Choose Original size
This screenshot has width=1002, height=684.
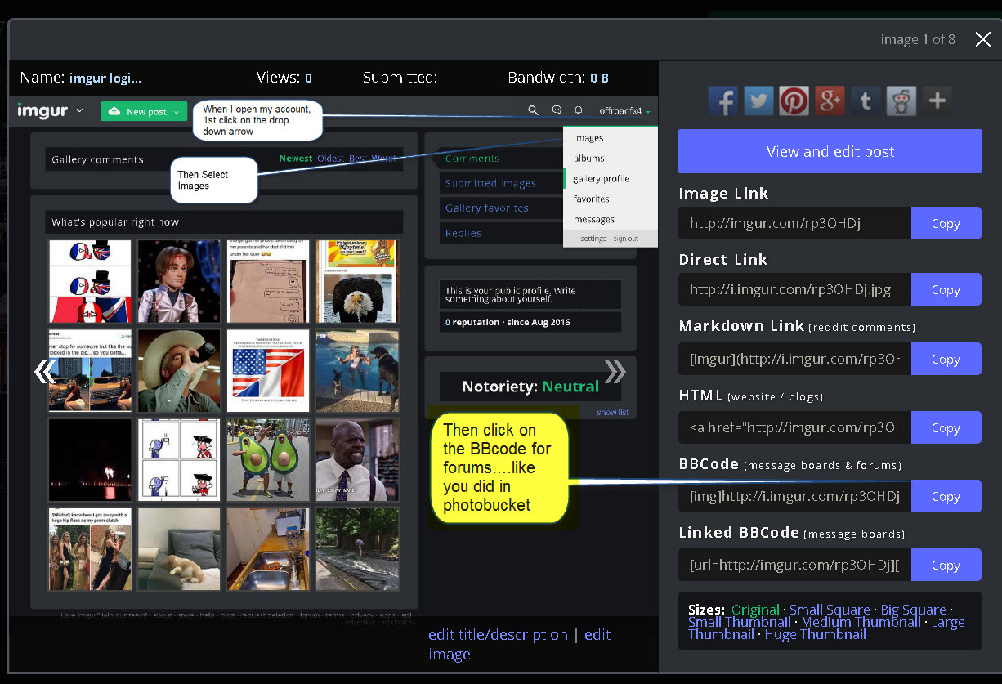click(755, 610)
